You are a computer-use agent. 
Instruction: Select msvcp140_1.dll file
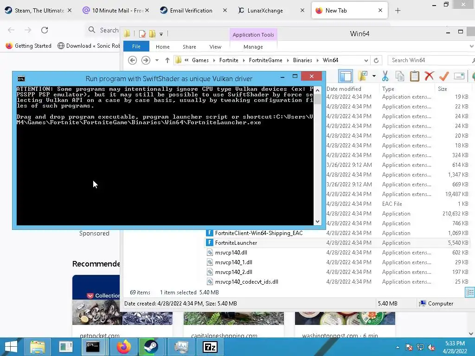click(x=234, y=262)
